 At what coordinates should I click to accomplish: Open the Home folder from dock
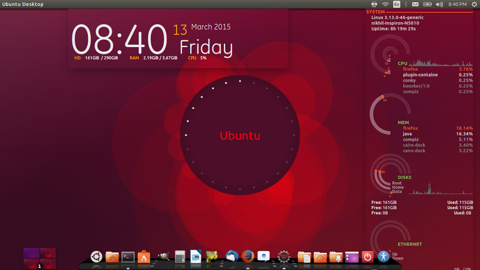point(112,257)
